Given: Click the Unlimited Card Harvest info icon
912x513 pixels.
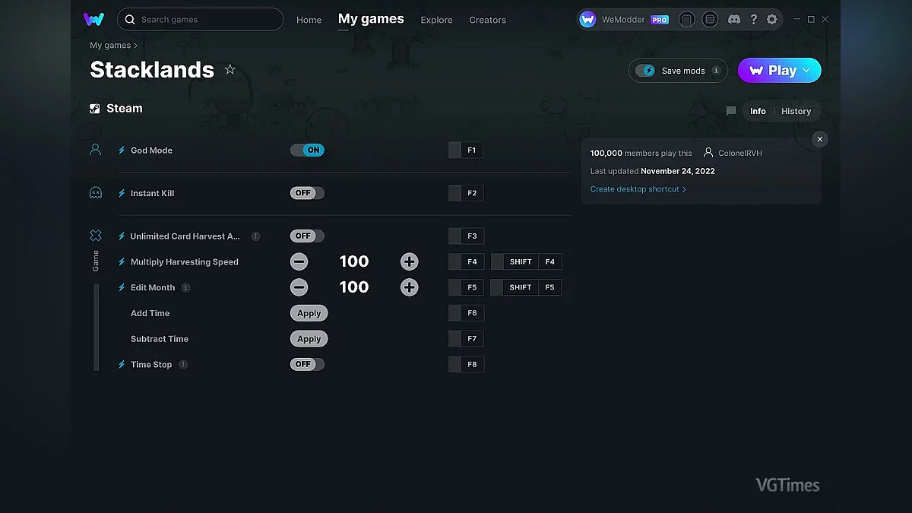Looking at the screenshot, I should pos(256,236).
